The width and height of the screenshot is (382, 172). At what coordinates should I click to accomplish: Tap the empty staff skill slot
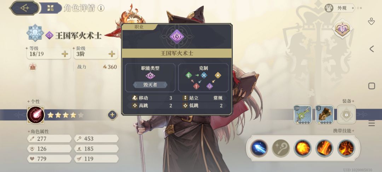(x=281, y=148)
